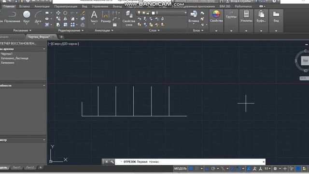Screen dimensions: 309x174
Task: Click the Explode tool icon
Action: pyautogui.click(x=83, y=19)
